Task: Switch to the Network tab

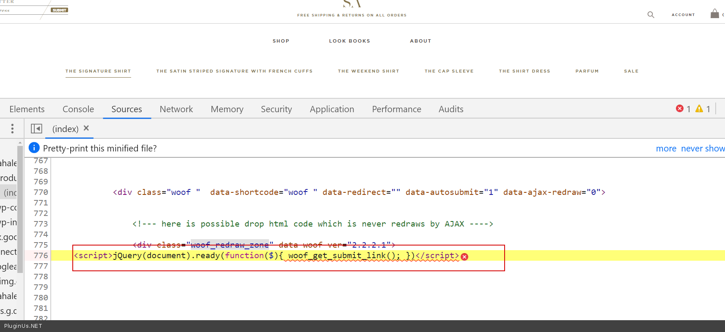Action: point(176,109)
